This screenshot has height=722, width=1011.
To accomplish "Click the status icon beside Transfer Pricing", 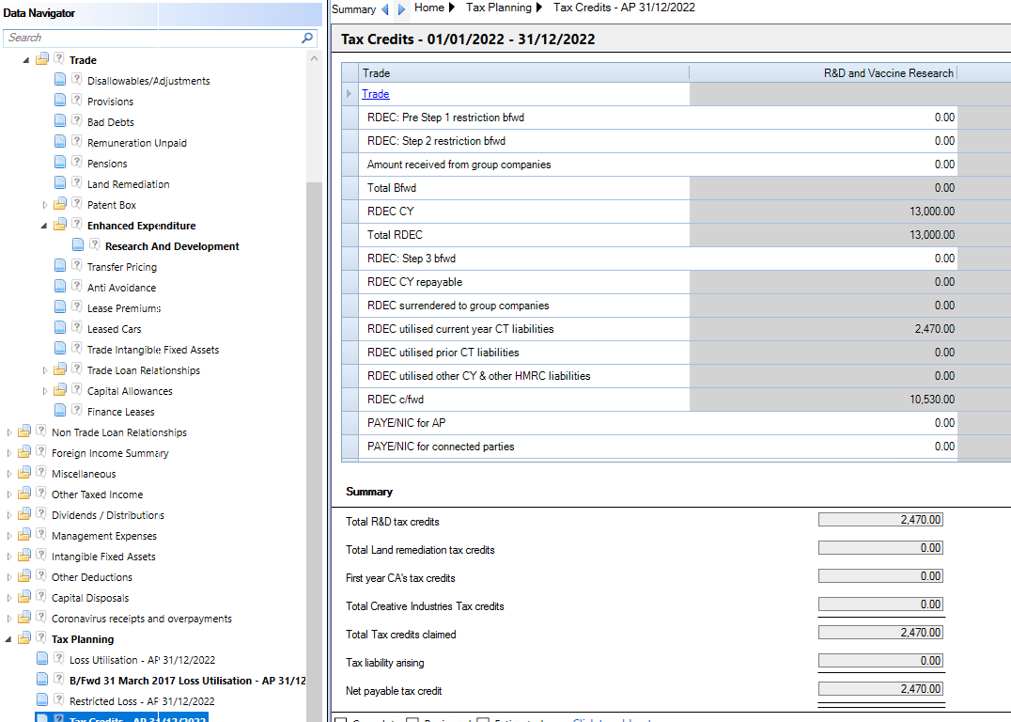I will pos(77,265).
